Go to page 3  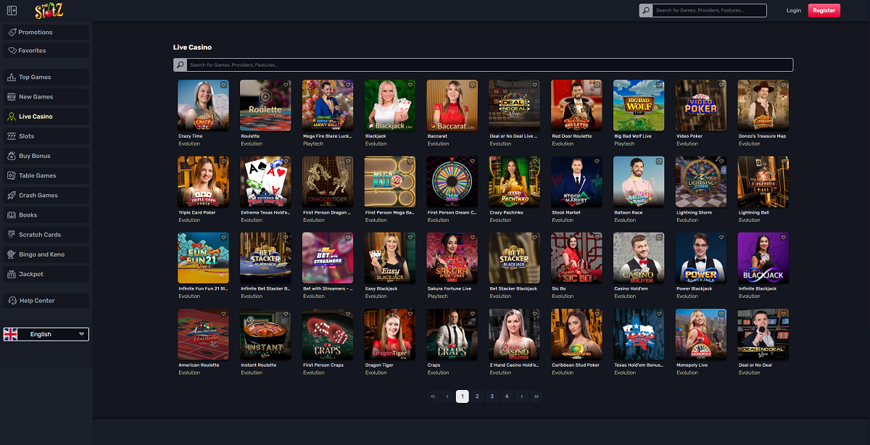pyautogui.click(x=492, y=396)
